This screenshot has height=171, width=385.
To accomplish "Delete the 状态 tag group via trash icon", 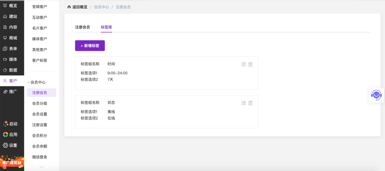I will tap(250, 103).
